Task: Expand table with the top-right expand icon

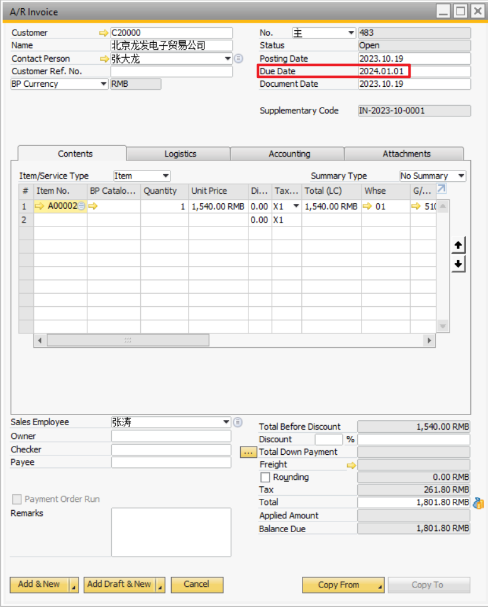Action: (441, 189)
